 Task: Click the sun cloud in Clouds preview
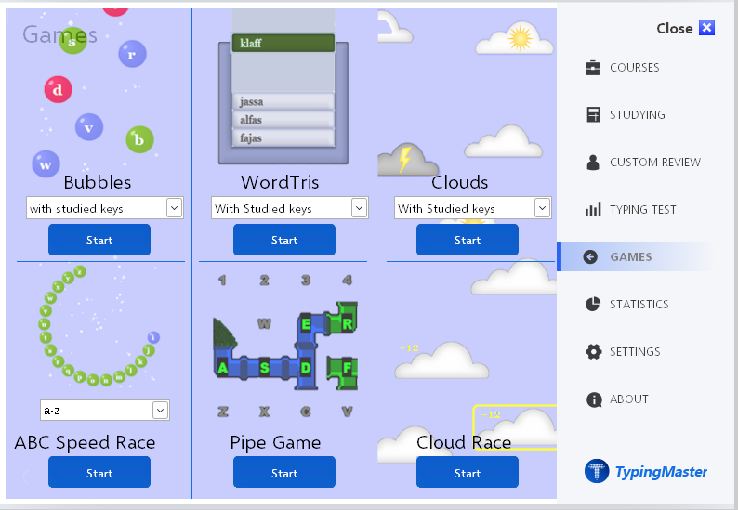[514, 38]
